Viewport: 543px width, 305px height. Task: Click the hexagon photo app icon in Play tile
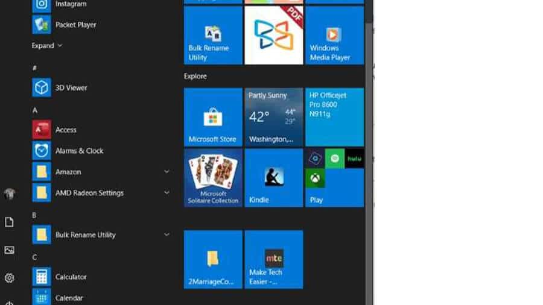tap(315, 159)
